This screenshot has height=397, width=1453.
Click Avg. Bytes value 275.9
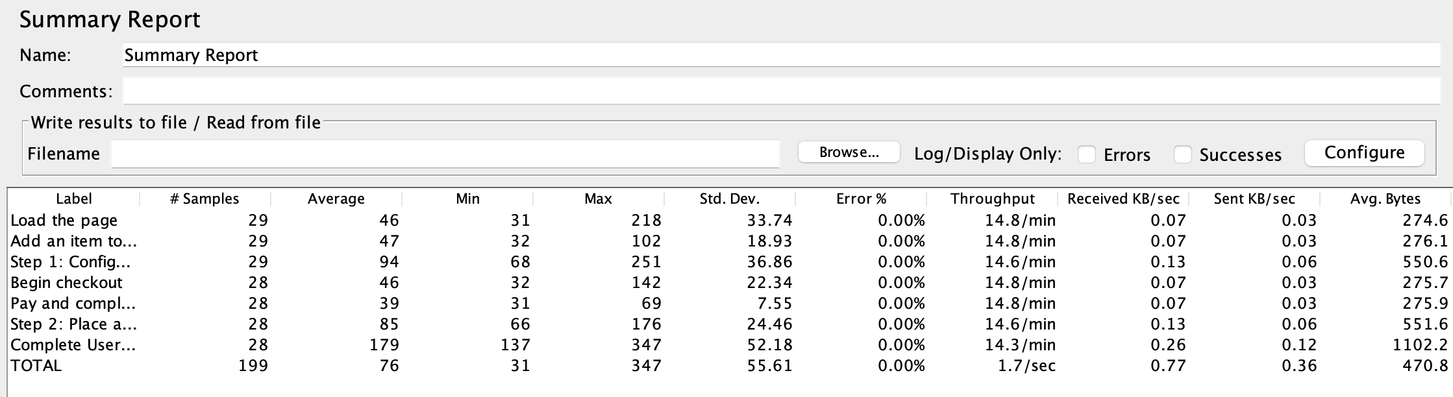point(1425,304)
